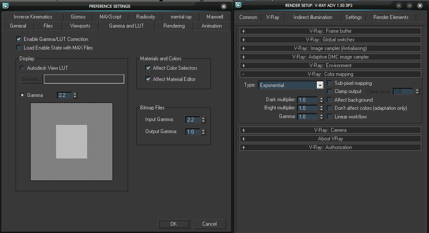Click the display Gamma value field
429x233 pixels.
click(64, 95)
